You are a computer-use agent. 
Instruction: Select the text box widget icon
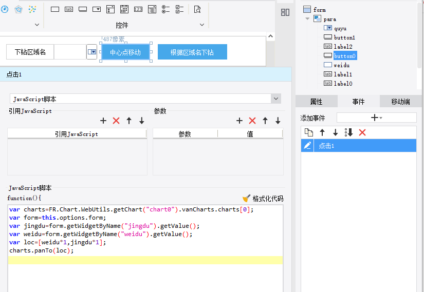point(55,9)
